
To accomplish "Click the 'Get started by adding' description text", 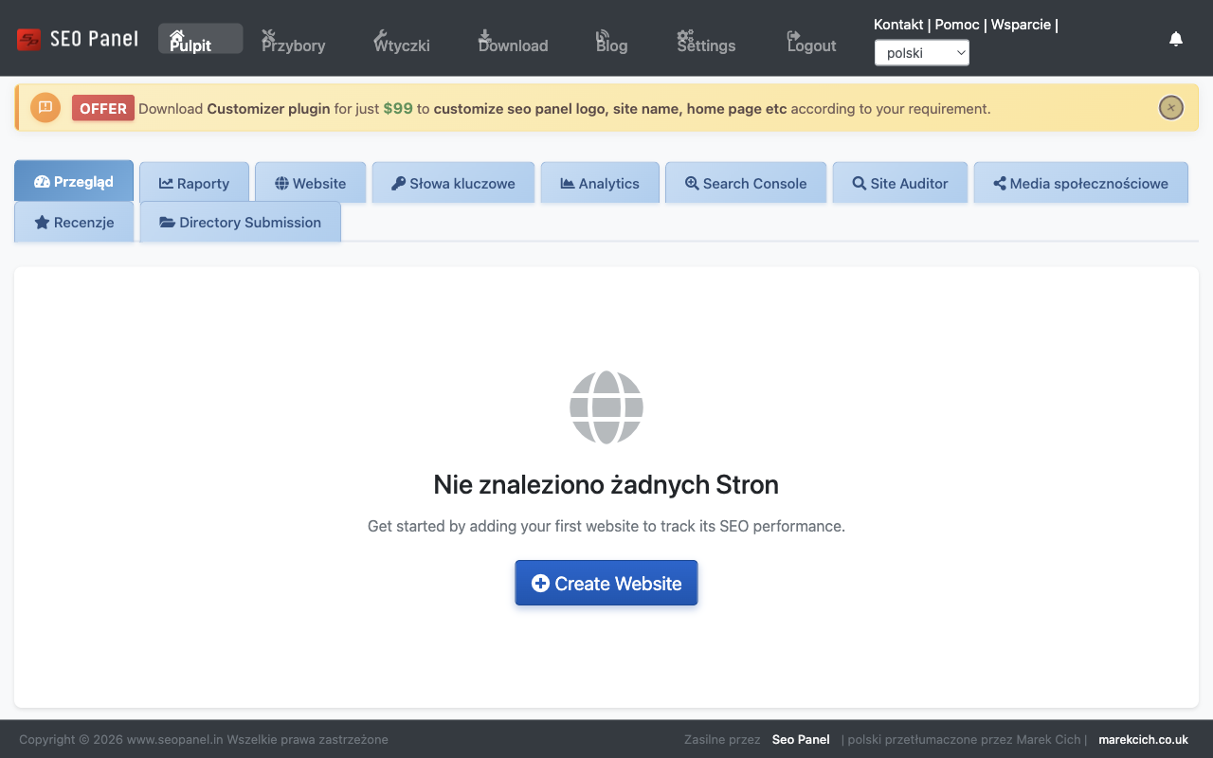I will [x=606, y=526].
